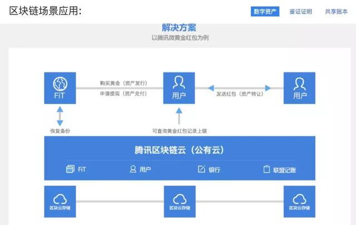Screen dimensions: 356x225
Task: Click the 银行 label in cloud bar
Action: click(214, 170)
